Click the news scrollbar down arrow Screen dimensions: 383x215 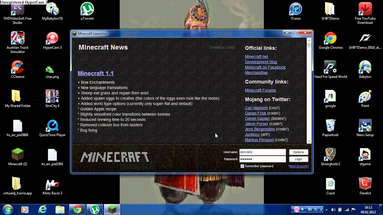(309, 142)
